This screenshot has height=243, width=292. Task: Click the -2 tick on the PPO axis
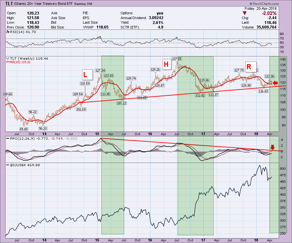click(282, 157)
